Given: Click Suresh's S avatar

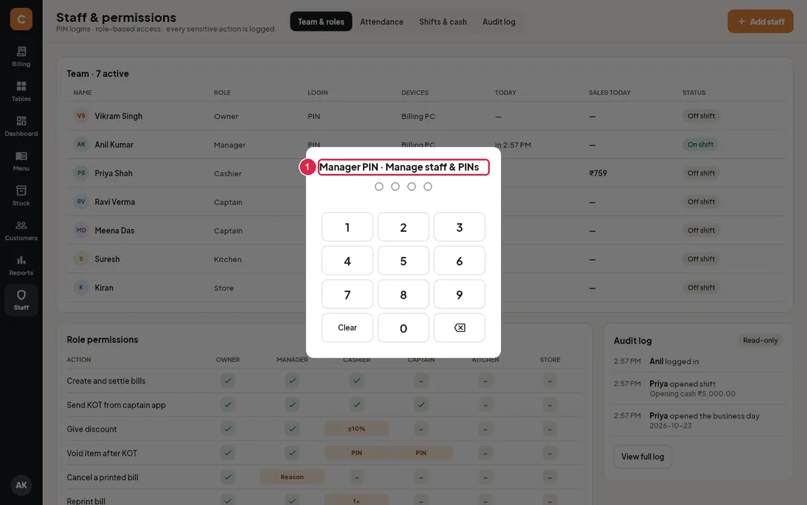Looking at the screenshot, I should (x=81, y=259).
